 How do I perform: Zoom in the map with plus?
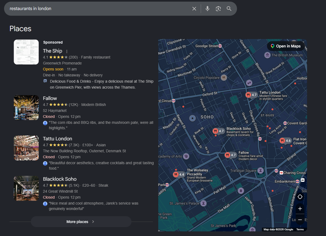[300, 209]
